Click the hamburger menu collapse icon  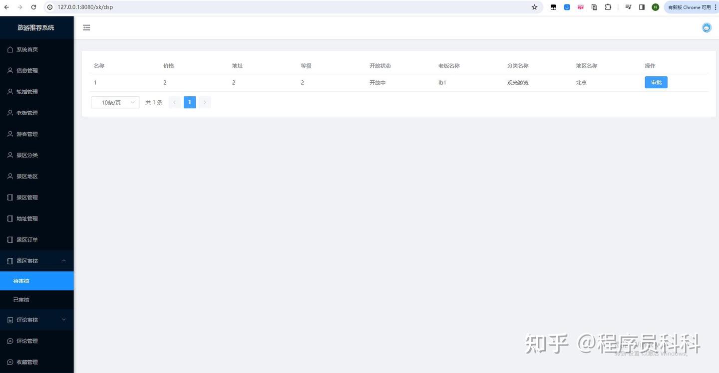tap(86, 27)
